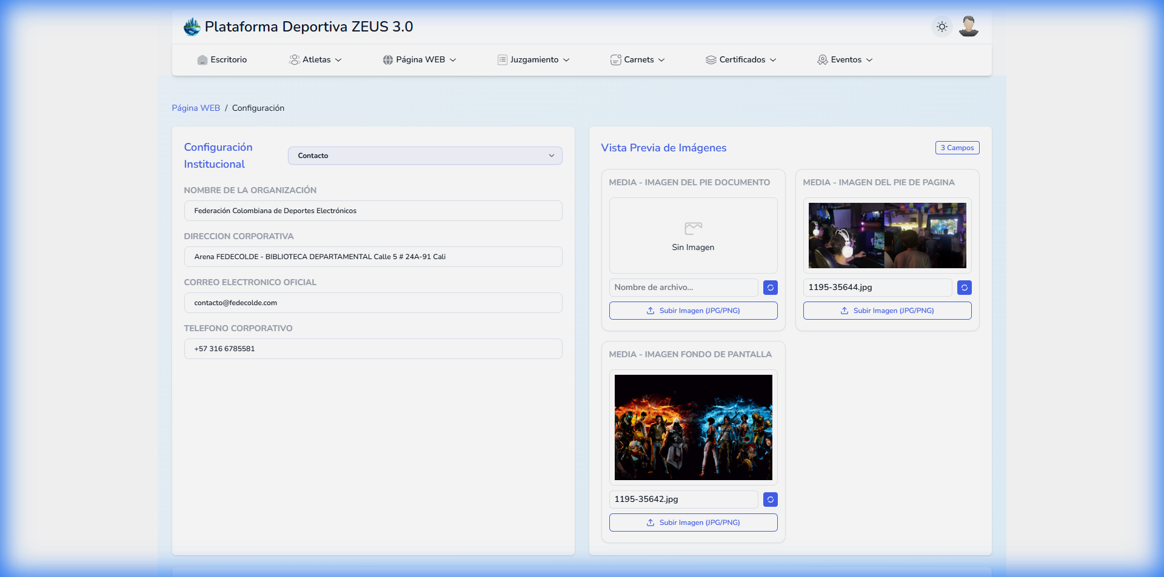Upload image for Imagen del Pie Documento
The height and width of the screenshot is (577, 1164).
click(693, 311)
